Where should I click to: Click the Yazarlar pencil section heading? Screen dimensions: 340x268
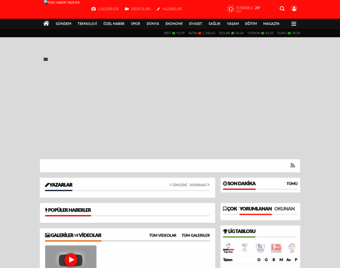click(x=59, y=185)
